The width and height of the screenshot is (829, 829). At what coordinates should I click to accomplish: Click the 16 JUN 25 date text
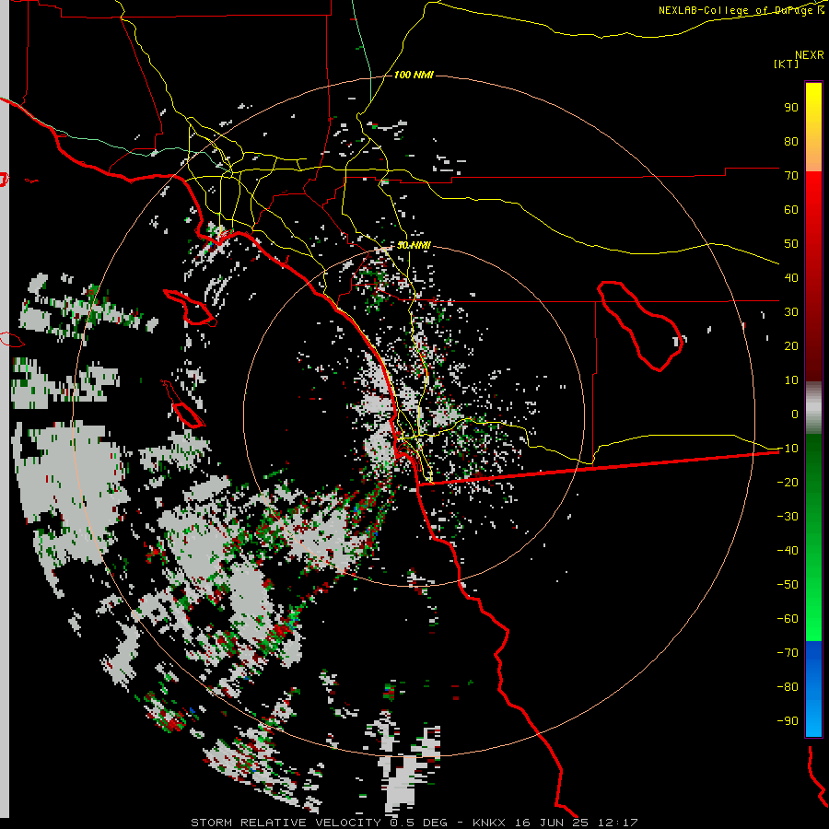coord(552,823)
